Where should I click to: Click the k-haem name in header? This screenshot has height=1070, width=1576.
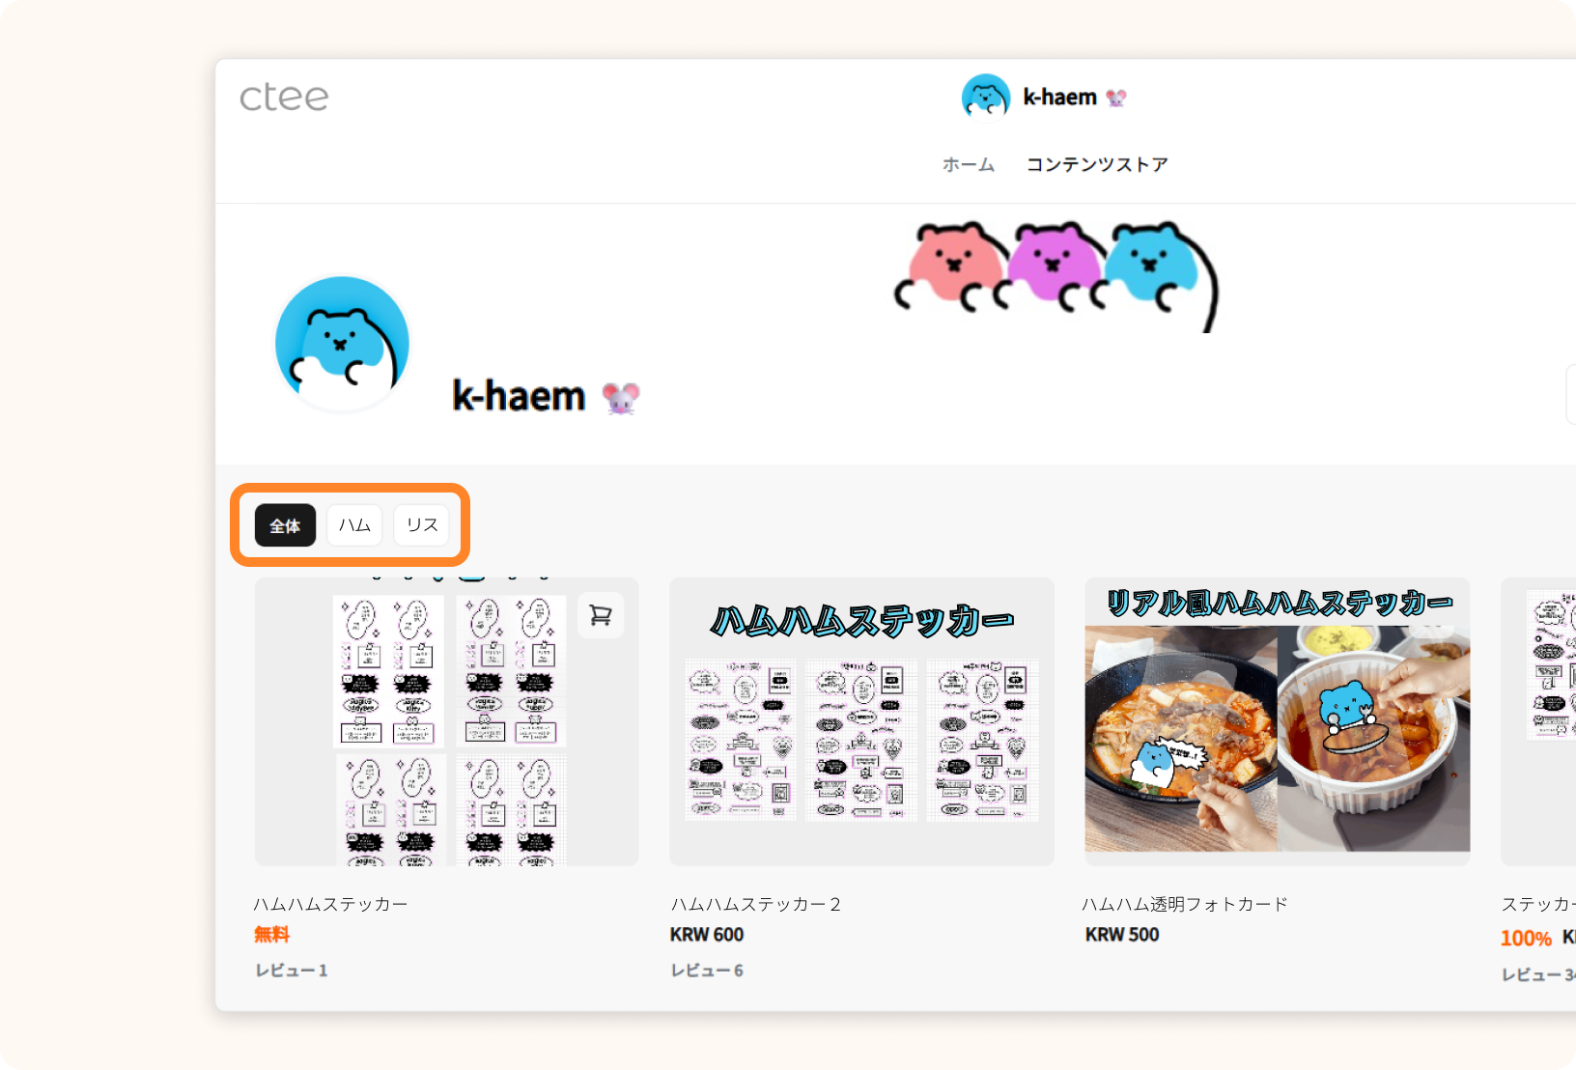click(x=1059, y=98)
